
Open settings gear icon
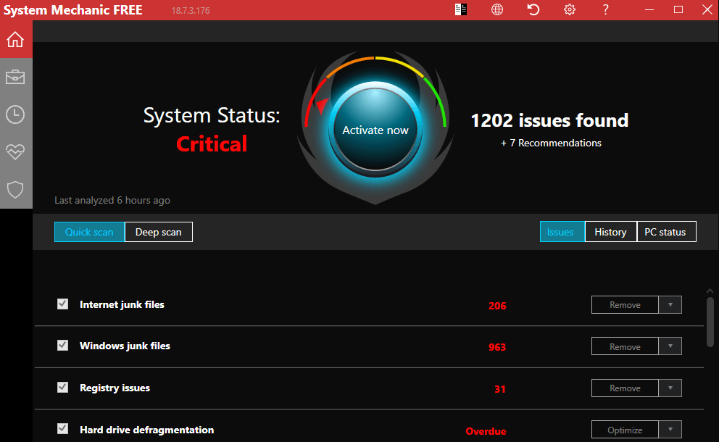tap(570, 9)
